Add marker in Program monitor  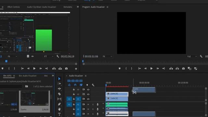(120, 69)
